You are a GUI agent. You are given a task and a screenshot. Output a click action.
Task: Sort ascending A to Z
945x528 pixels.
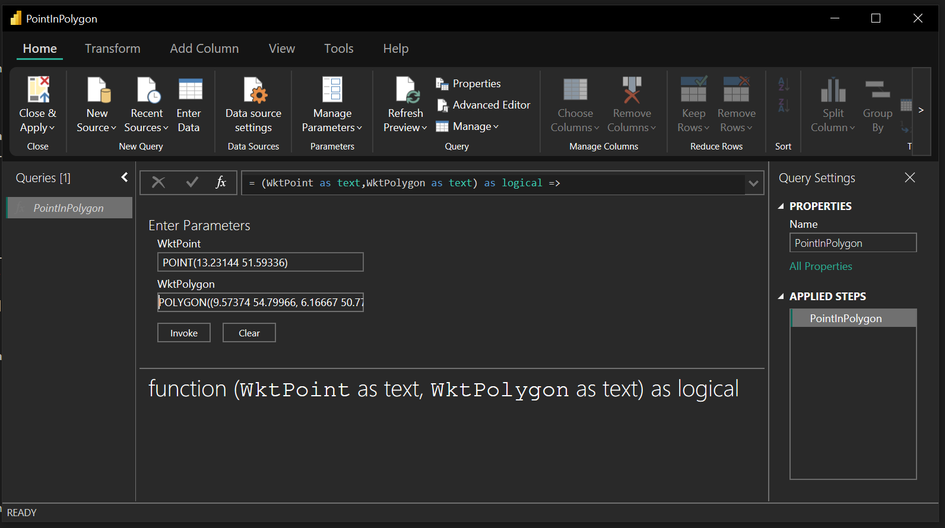(784, 84)
